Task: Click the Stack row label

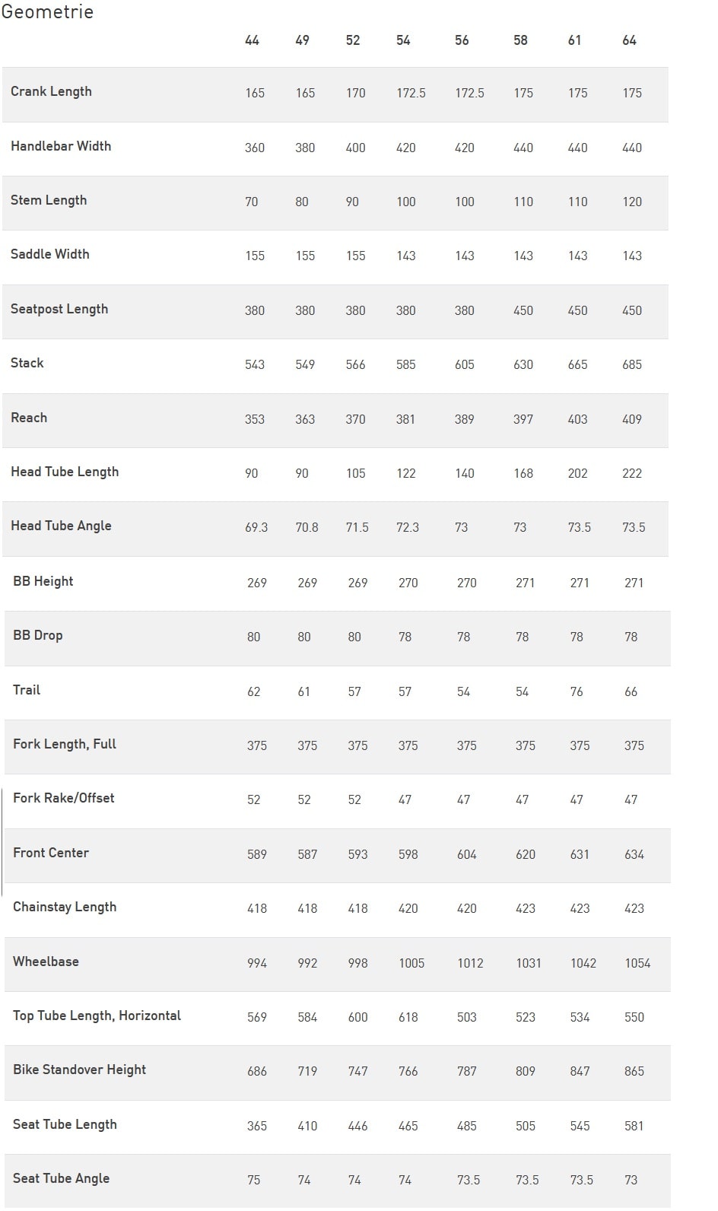Action: 27,363
